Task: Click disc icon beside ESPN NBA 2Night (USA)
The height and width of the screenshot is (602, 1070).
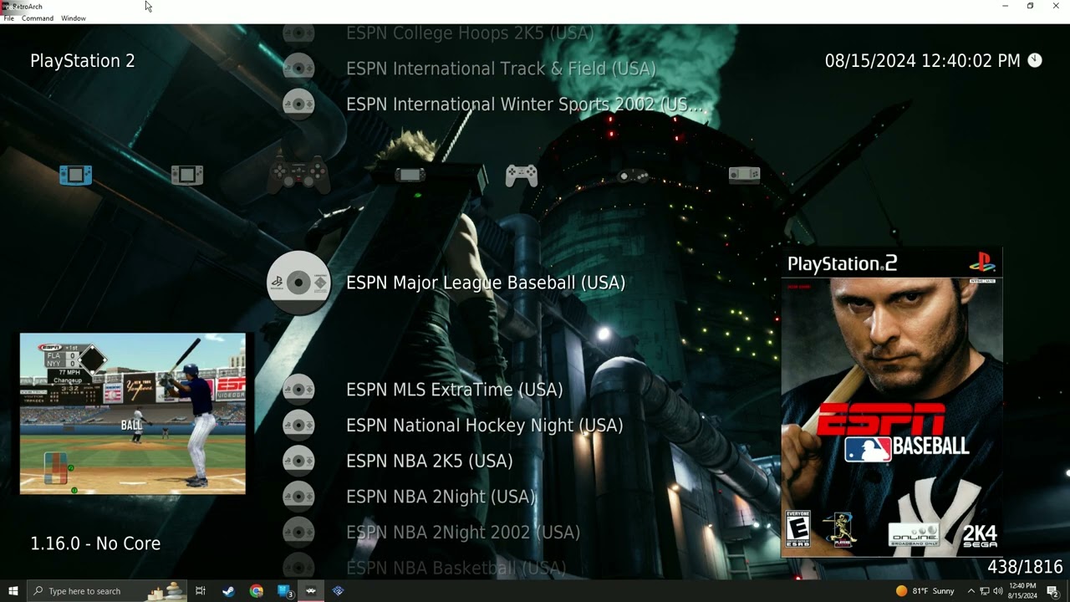Action: click(x=298, y=497)
